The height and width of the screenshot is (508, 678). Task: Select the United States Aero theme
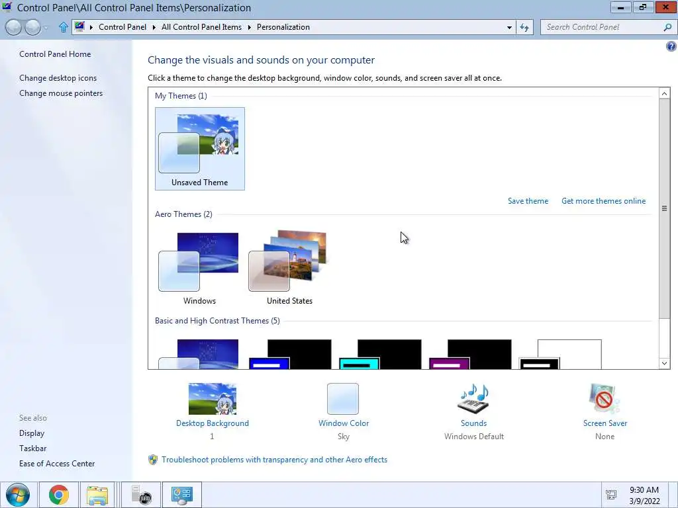coord(289,268)
